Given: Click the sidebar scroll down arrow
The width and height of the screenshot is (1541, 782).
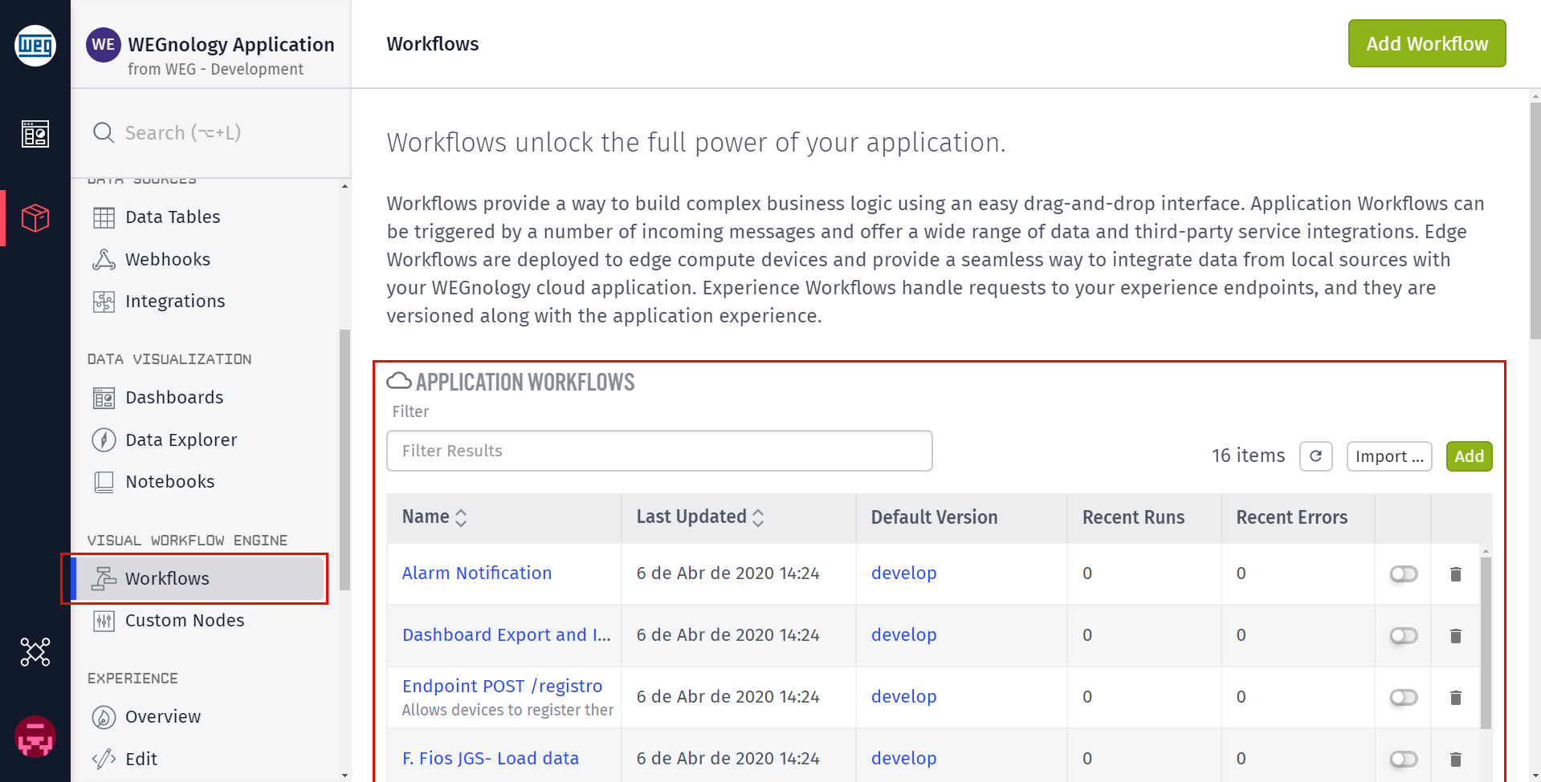Looking at the screenshot, I should (x=344, y=776).
